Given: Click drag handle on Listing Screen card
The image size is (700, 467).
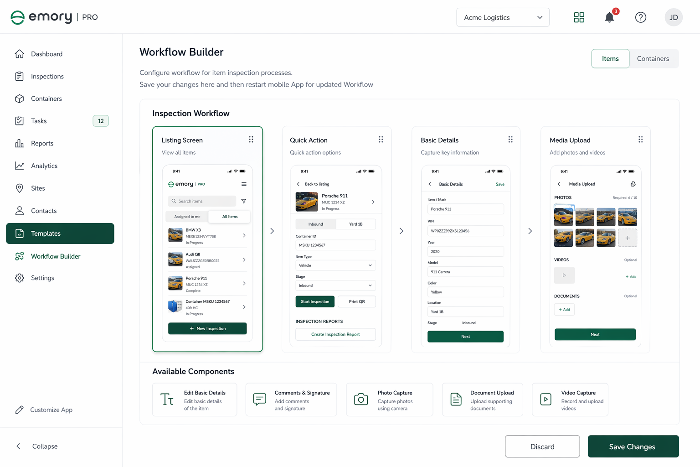Looking at the screenshot, I should (251, 140).
